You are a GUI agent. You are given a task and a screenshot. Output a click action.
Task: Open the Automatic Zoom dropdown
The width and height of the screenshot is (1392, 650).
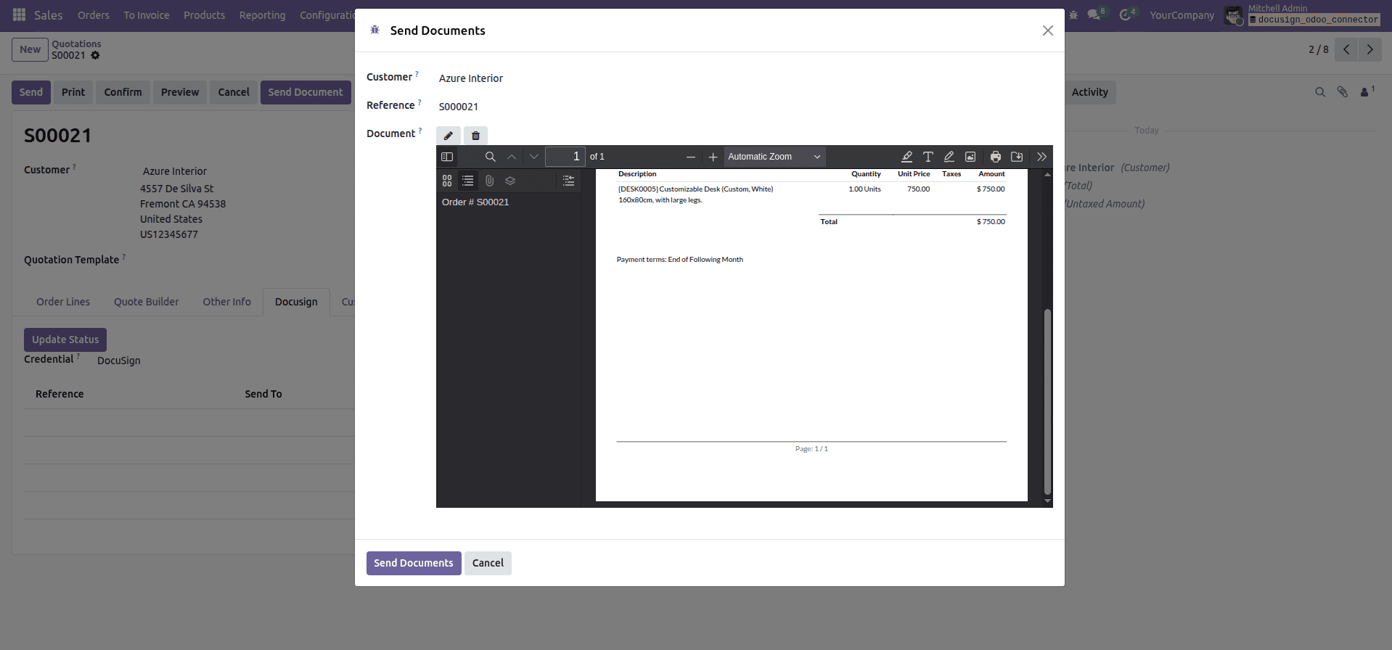(x=774, y=157)
